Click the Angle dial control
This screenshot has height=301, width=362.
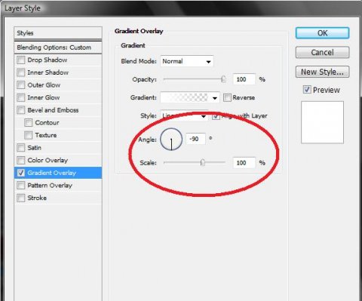[x=171, y=140]
